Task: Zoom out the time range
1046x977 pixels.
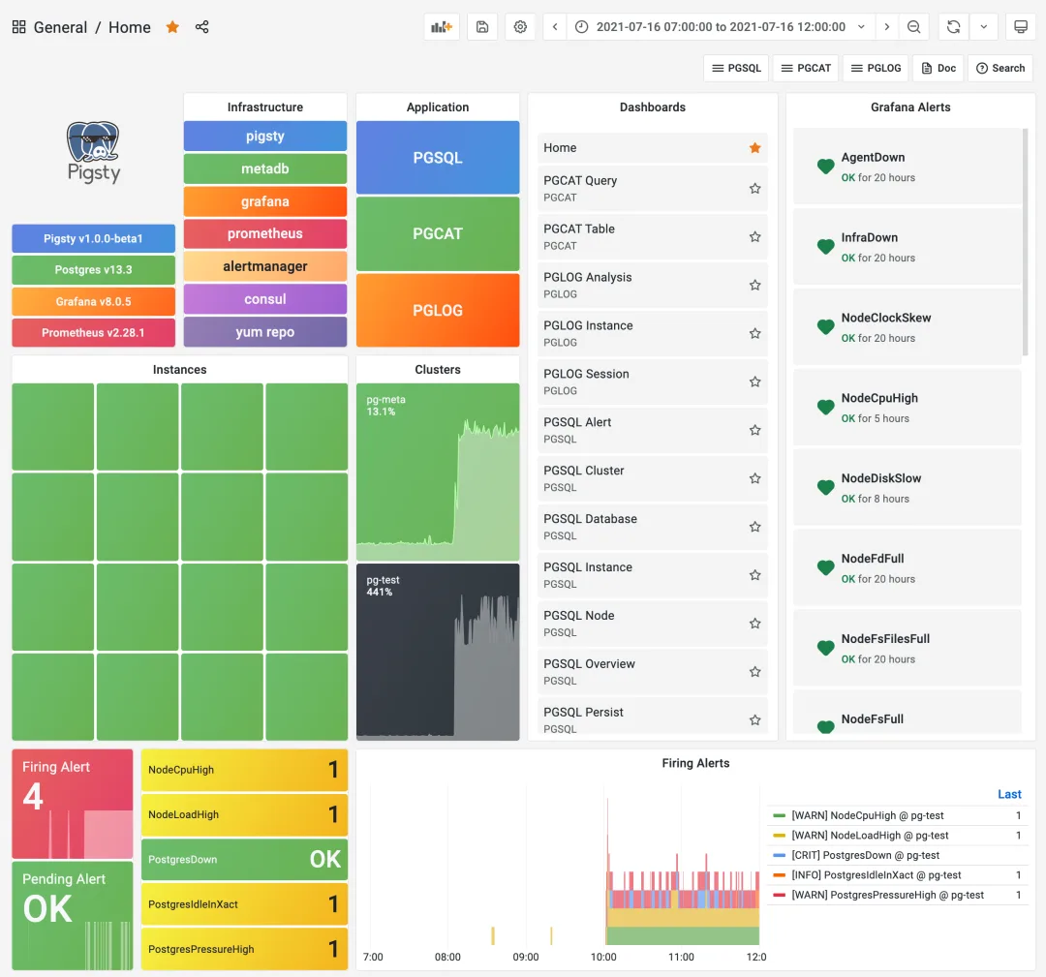Action: (x=914, y=27)
